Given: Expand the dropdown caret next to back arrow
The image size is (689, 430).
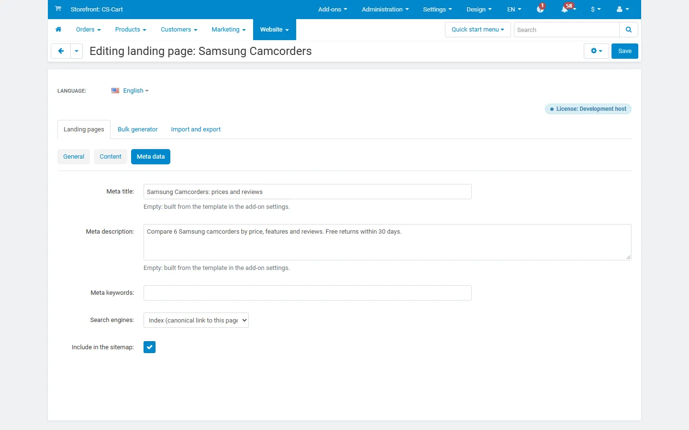Looking at the screenshot, I should coord(77,51).
